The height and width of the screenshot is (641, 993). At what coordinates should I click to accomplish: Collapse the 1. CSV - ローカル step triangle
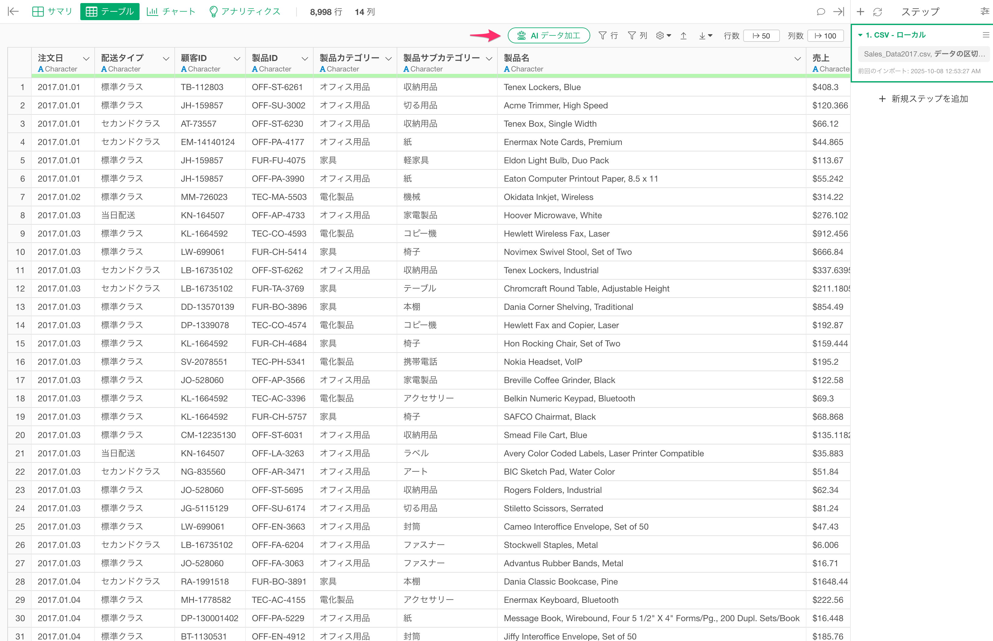coord(860,35)
